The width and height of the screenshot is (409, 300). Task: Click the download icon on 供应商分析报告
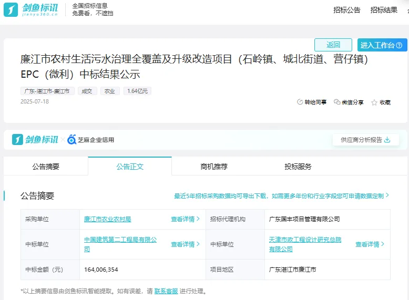click(387, 140)
